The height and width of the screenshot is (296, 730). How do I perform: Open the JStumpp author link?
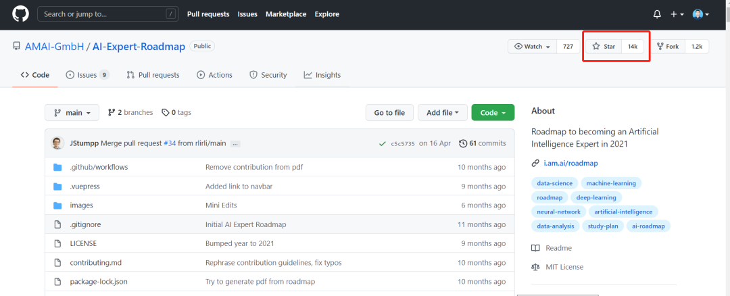point(84,143)
